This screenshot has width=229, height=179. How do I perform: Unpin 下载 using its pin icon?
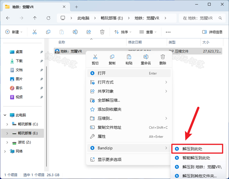[x=42, y=61]
